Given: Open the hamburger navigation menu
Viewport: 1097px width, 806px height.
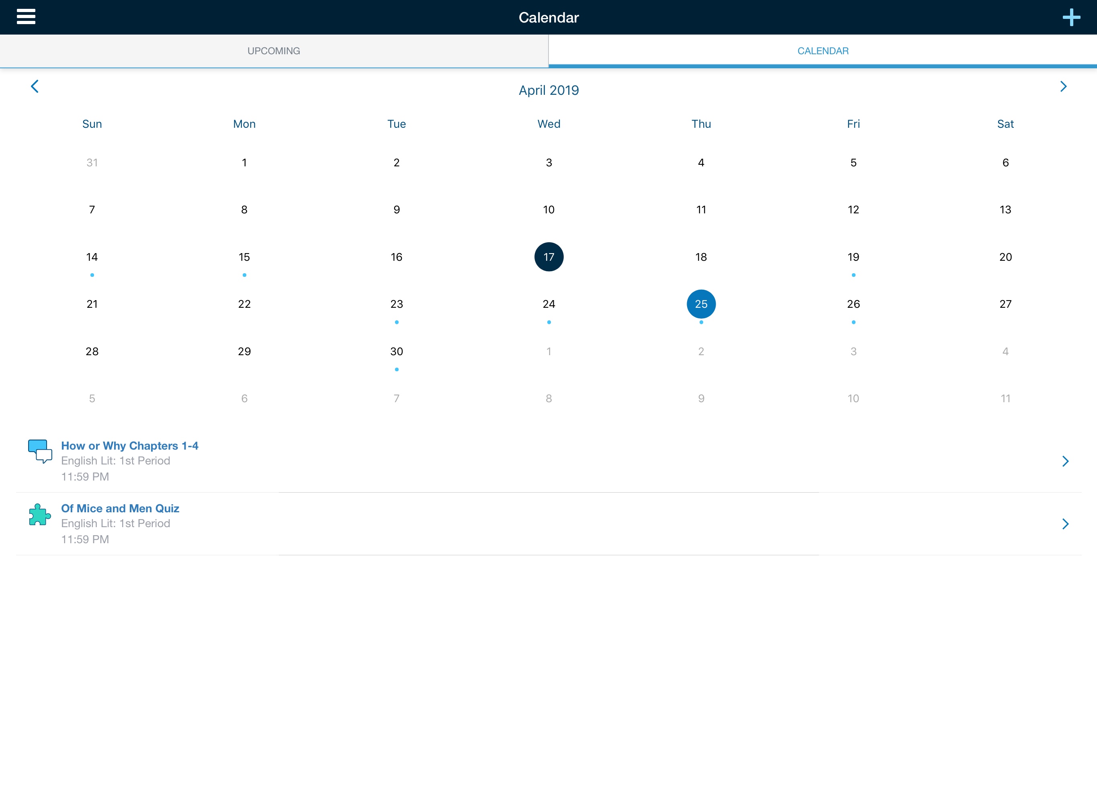Looking at the screenshot, I should [26, 16].
